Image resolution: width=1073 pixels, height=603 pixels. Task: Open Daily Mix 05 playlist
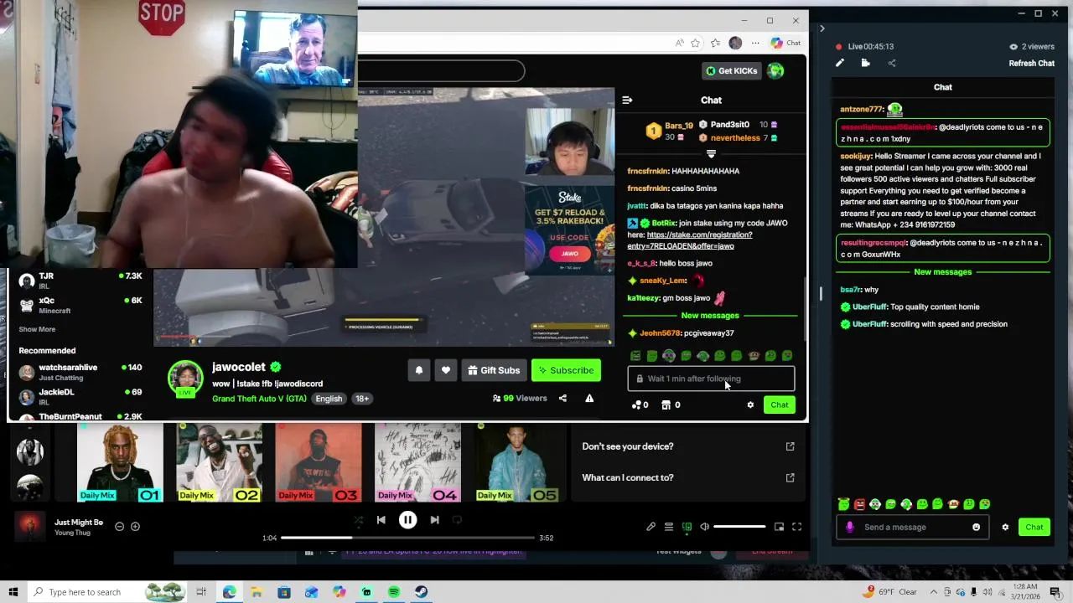pyautogui.click(x=516, y=462)
